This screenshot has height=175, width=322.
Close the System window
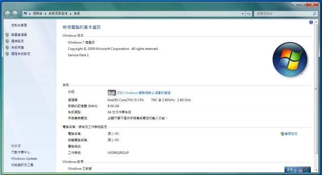(312, 4)
